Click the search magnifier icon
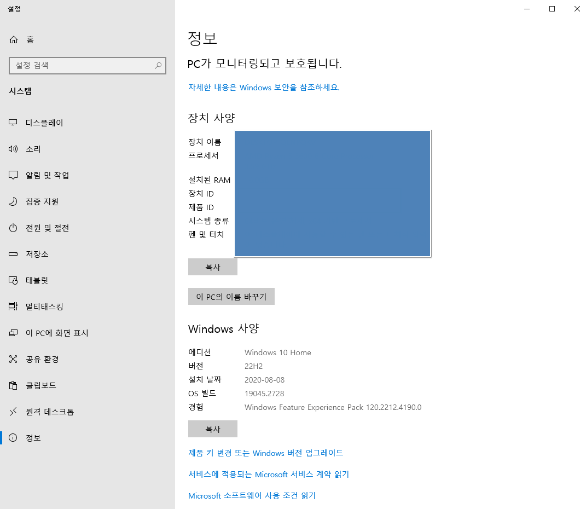The width and height of the screenshot is (586, 509). click(158, 65)
